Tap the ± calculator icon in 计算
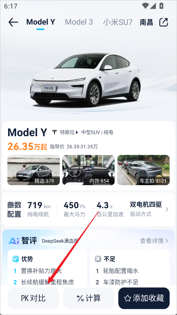Viewport: 177px width, 315px height. [x=80, y=298]
